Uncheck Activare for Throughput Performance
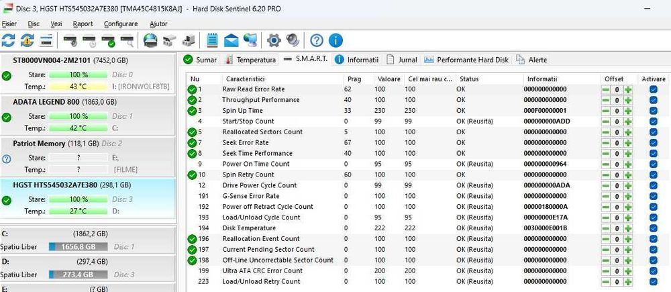Screen dimensions: 671x292 653,100
